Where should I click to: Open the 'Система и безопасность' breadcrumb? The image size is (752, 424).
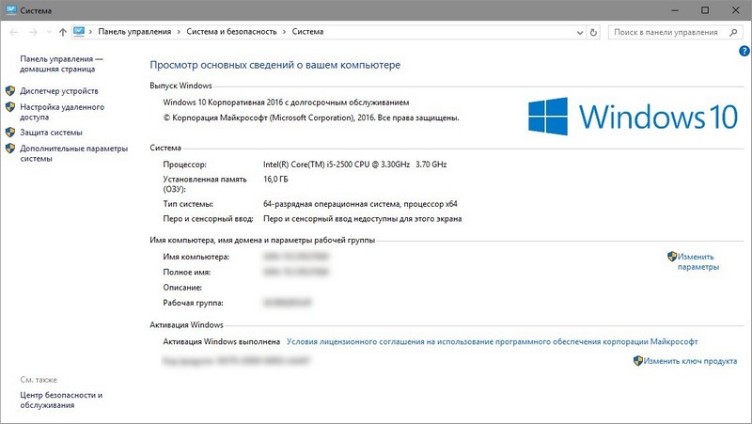231,32
